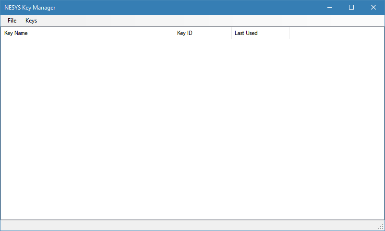Sort by the Last Used column header
Image resolution: width=385 pixels, height=231 pixels.
(261, 33)
